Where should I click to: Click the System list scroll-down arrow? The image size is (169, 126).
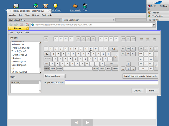40,73
